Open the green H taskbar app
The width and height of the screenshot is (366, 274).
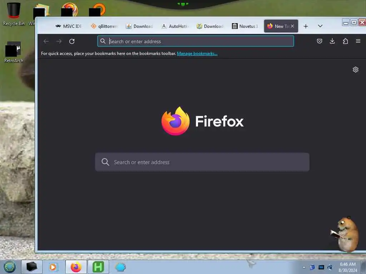(x=98, y=267)
